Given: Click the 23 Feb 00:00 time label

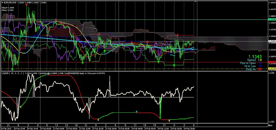Looking at the screenshot, I should coord(45,129).
